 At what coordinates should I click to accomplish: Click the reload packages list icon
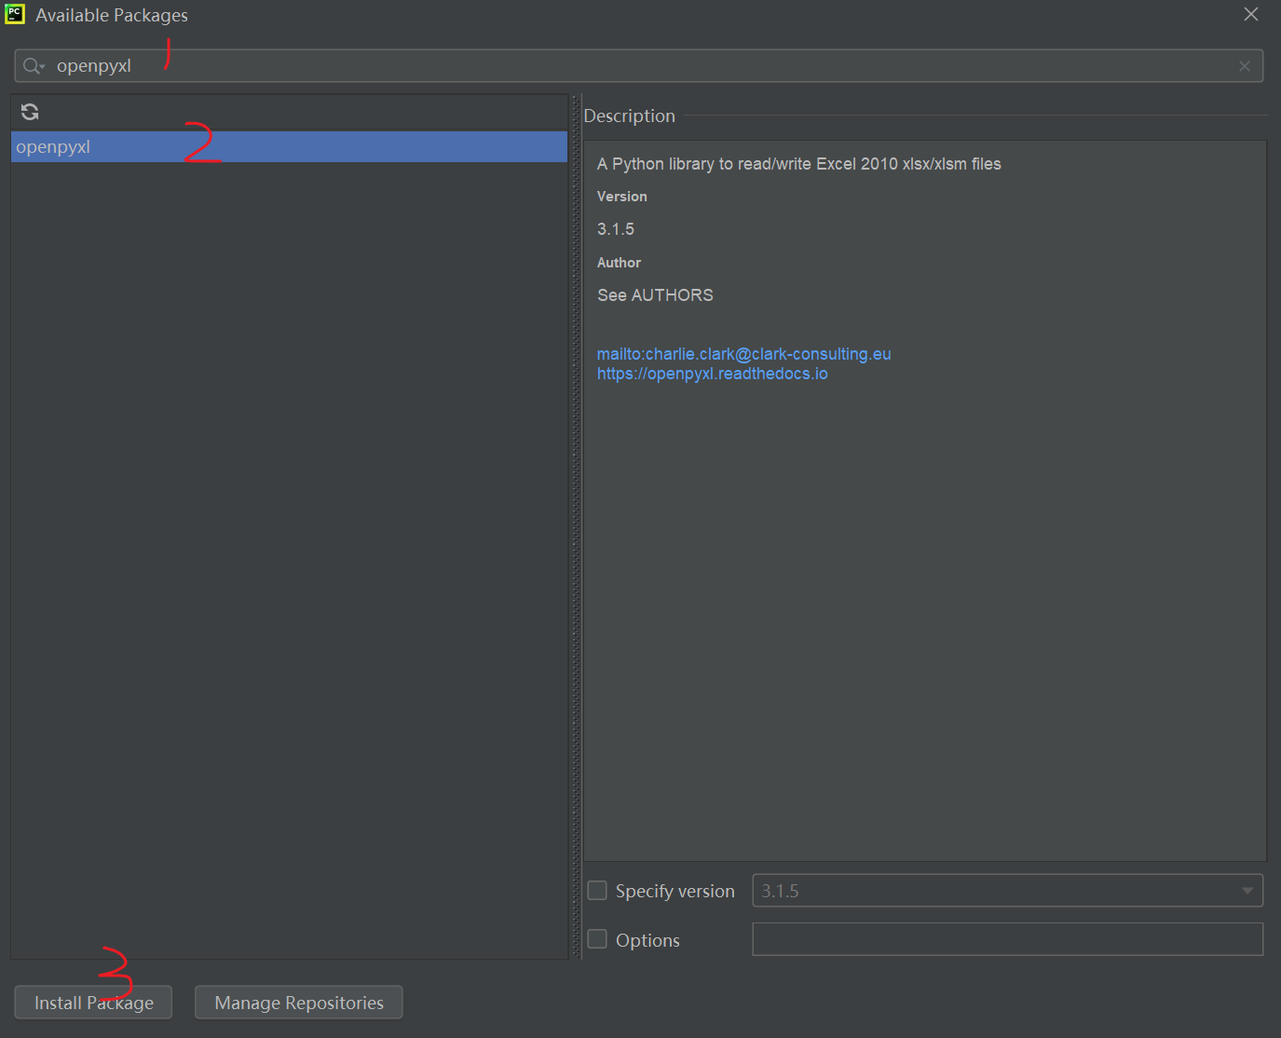tap(30, 112)
